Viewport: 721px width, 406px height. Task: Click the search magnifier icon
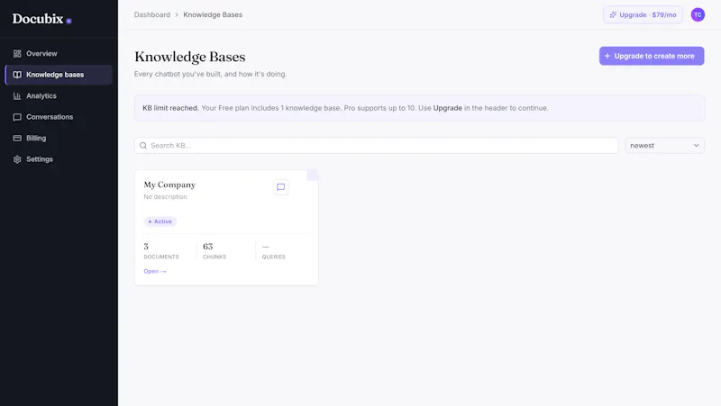coord(143,146)
